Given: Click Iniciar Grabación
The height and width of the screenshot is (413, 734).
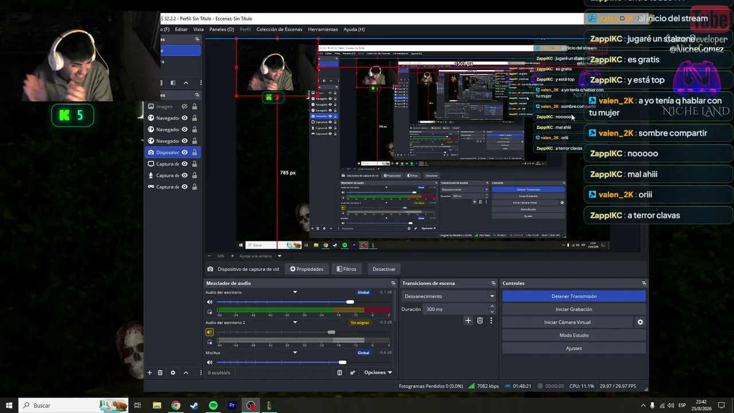Looking at the screenshot, I should pos(574,309).
